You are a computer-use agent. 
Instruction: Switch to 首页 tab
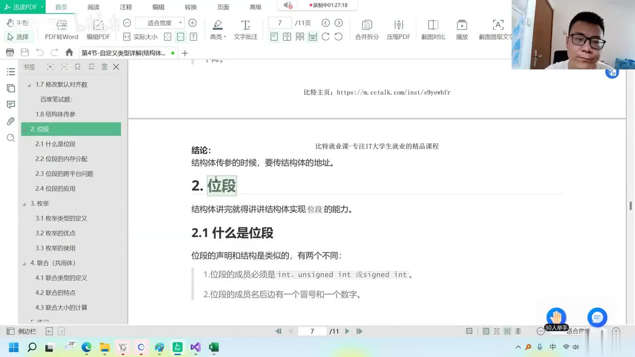(x=61, y=7)
